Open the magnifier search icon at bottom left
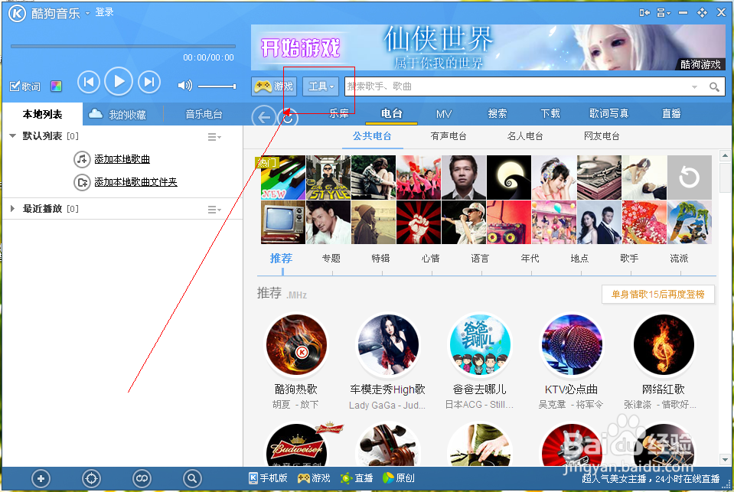Screen dimensions: 734x492 coord(192,478)
